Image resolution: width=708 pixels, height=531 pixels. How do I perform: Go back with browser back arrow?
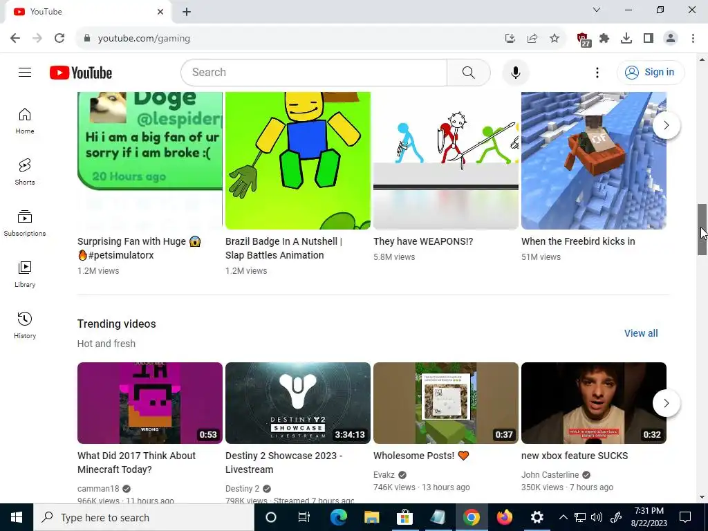coord(15,38)
